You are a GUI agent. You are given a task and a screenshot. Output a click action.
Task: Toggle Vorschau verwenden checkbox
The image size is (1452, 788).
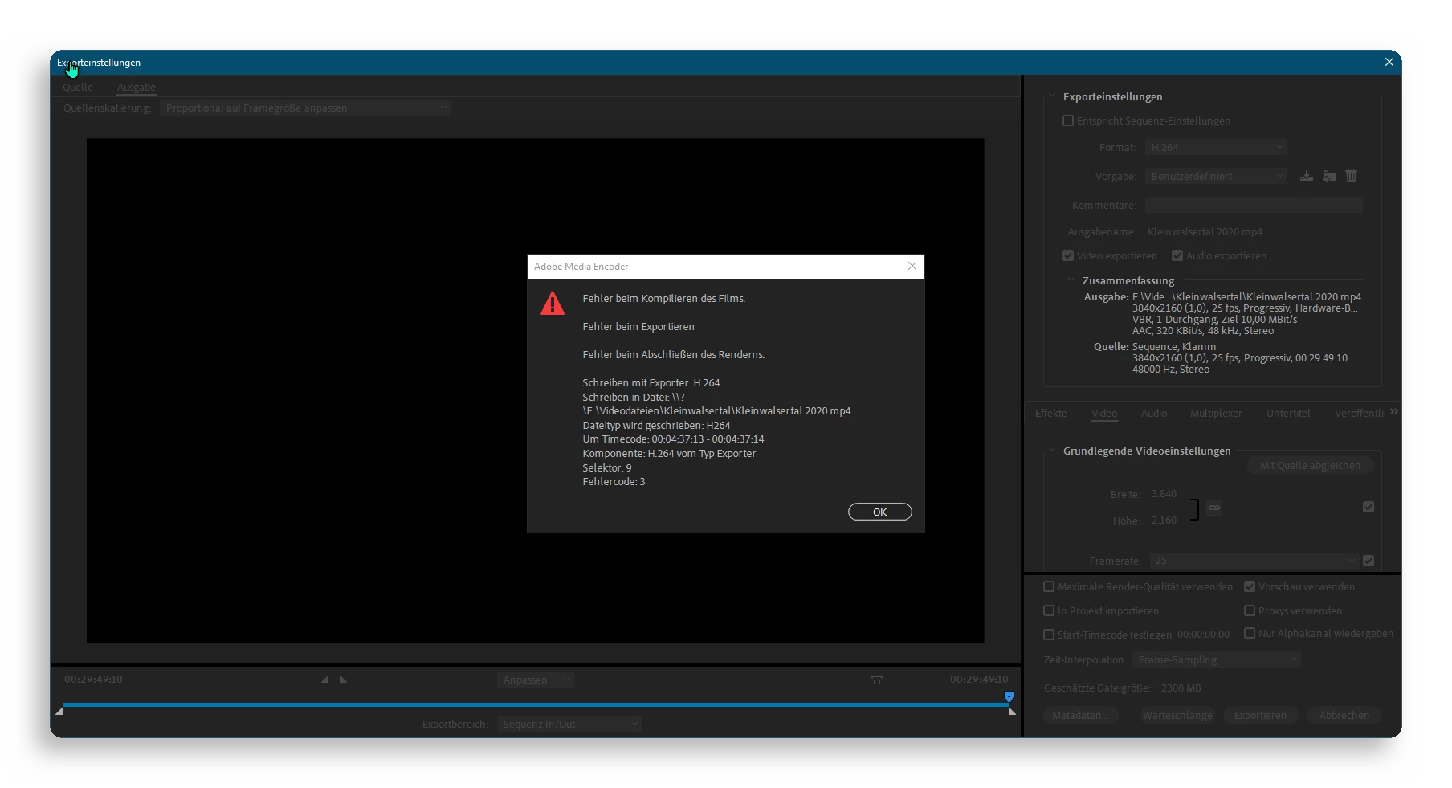(1250, 586)
